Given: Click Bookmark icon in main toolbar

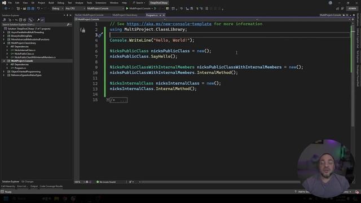Looking at the screenshot, I should tap(207, 8).
